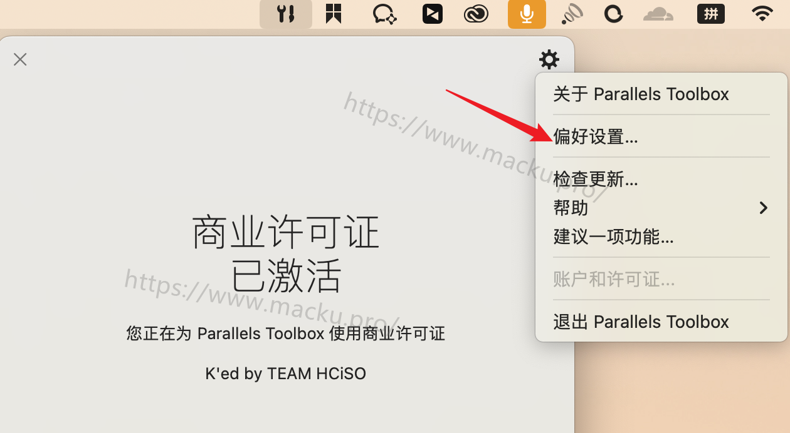
Task: Click the 商业许可证 已激活 heading
Action: pyautogui.click(x=286, y=254)
